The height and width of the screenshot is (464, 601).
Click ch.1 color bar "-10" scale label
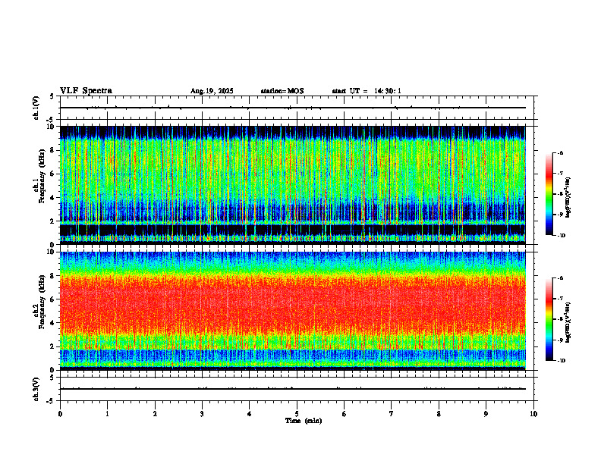point(561,236)
